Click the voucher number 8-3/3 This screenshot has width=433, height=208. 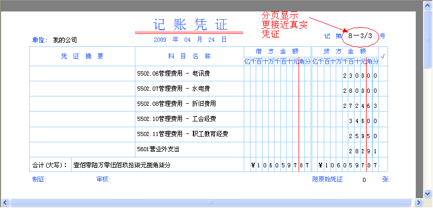(360, 36)
